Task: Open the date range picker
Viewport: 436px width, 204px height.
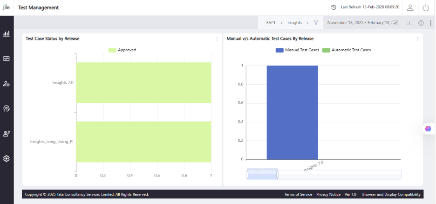Action: (362, 23)
